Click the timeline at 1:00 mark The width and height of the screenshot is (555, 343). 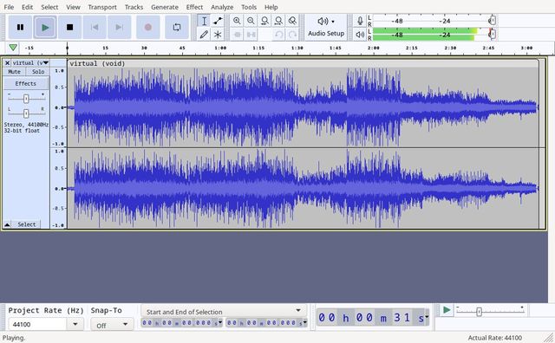coord(220,49)
